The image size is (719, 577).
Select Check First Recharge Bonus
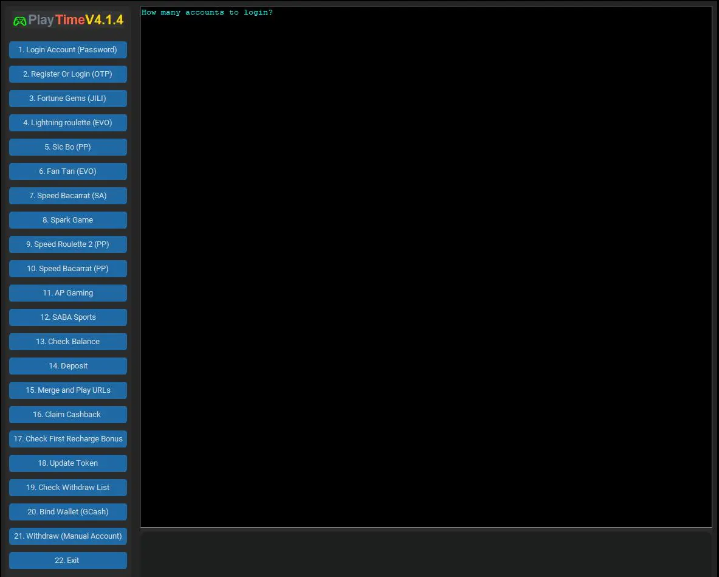point(68,439)
